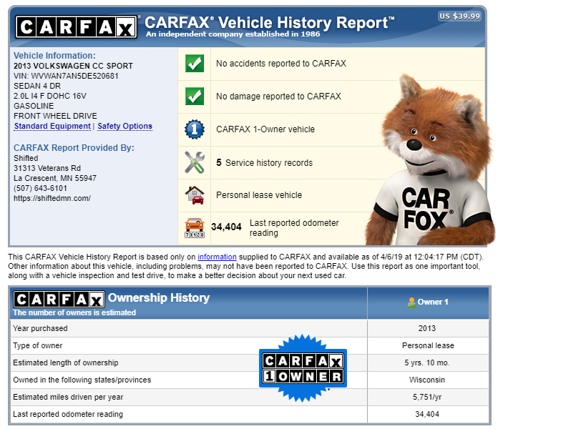The height and width of the screenshot is (429, 586).
Task: Click the 'Personal lease' value in Owner 1 column
Action: [428, 346]
